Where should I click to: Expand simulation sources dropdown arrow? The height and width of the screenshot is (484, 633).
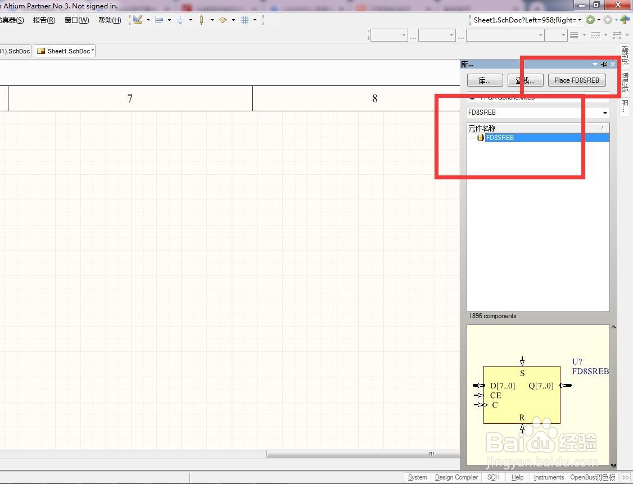[x=233, y=20]
